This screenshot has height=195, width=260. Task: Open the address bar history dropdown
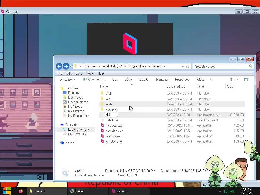[183, 67]
